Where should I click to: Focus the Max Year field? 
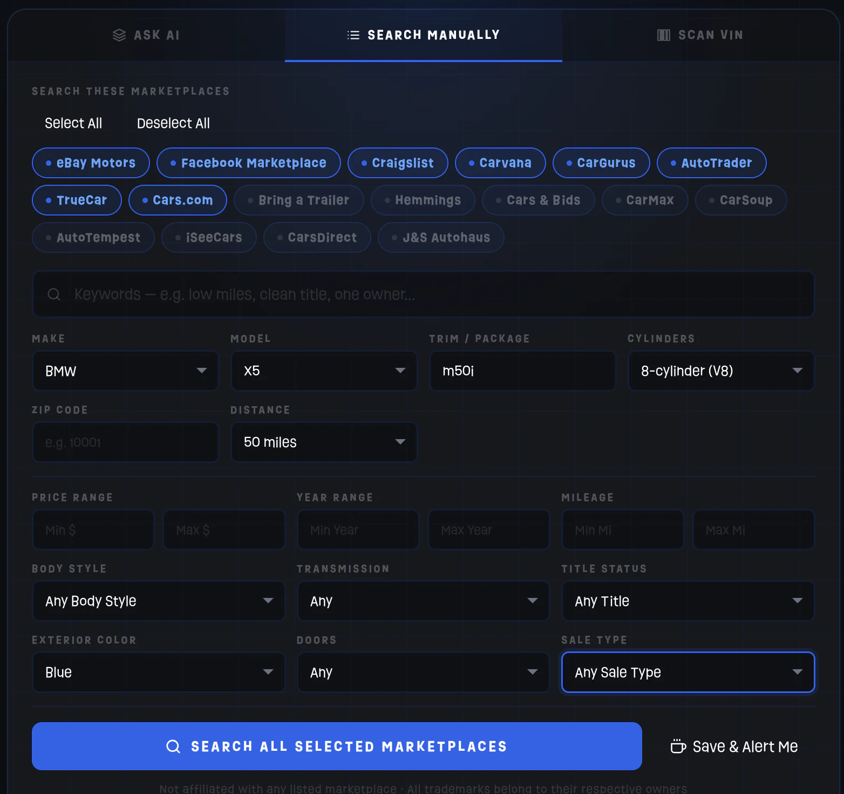pyautogui.click(x=489, y=529)
